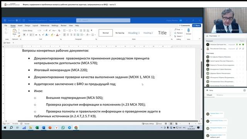This screenshot has height=139, width=247.
Task: Click the blue Share button
Action: tap(196, 25)
